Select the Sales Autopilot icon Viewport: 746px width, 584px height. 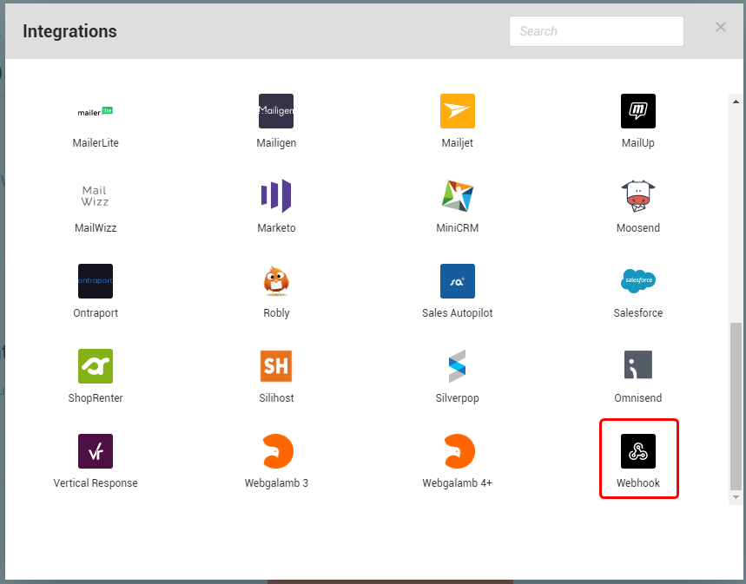(457, 281)
